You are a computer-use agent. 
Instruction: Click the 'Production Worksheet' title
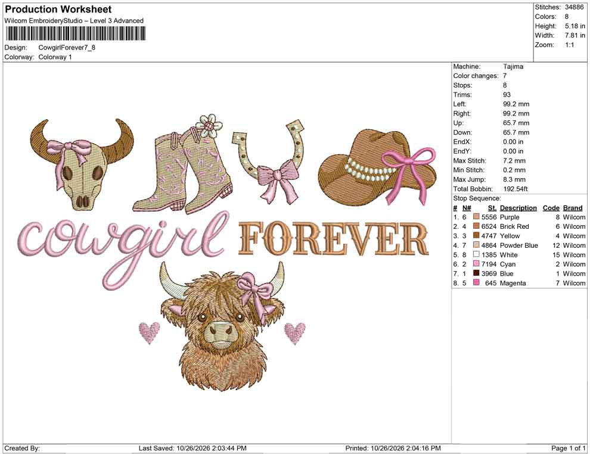click(58, 9)
